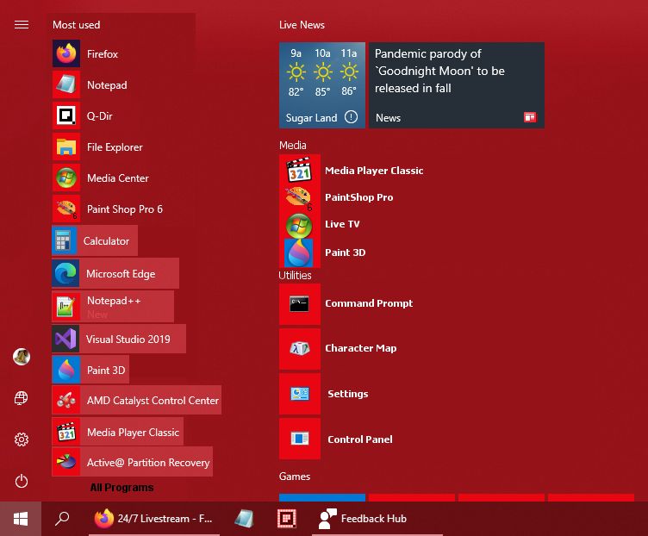The height and width of the screenshot is (536, 648).
Task: Click the Most used heading
Action: (76, 25)
